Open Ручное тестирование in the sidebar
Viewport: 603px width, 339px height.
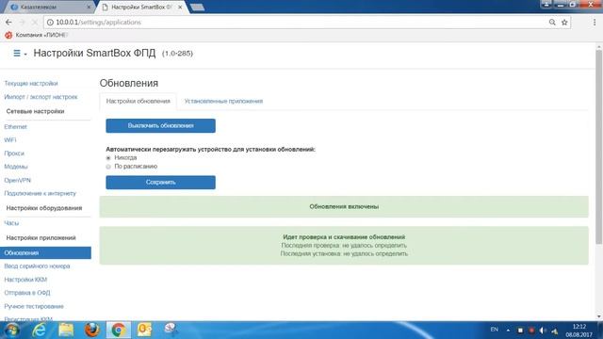[x=34, y=306]
